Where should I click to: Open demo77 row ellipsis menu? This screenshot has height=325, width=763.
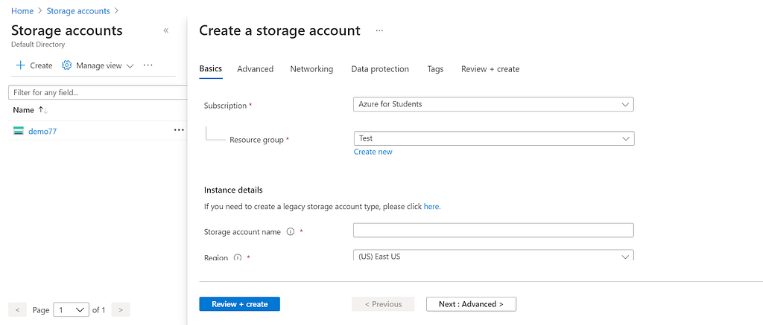[x=179, y=130]
